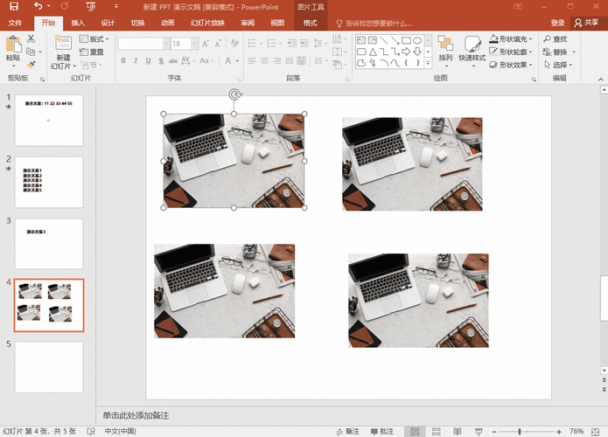Open 版式 layout dropdown
Image resolution: width=608 pixels, height=437 pixels.
94,39
